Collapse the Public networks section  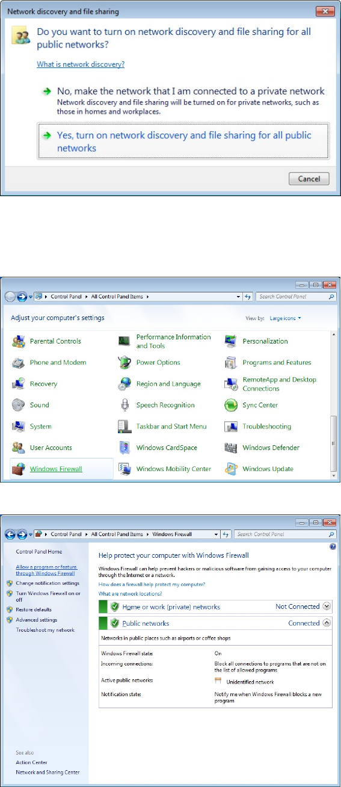point(327,623)
